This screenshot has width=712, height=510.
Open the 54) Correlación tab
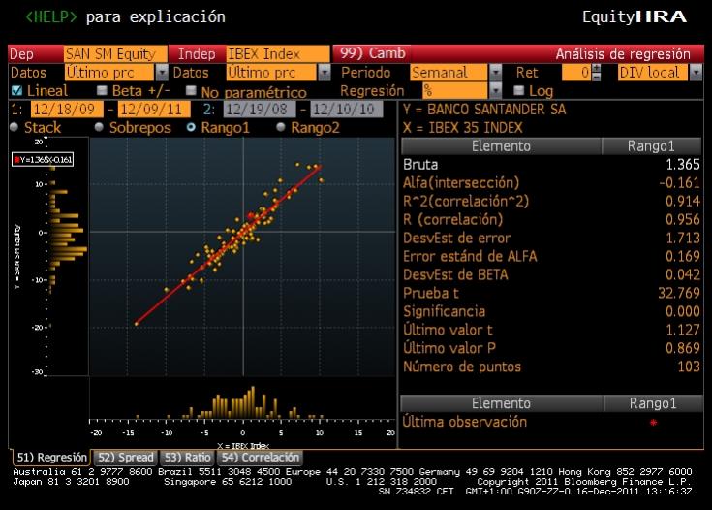[x=261, y=458]
